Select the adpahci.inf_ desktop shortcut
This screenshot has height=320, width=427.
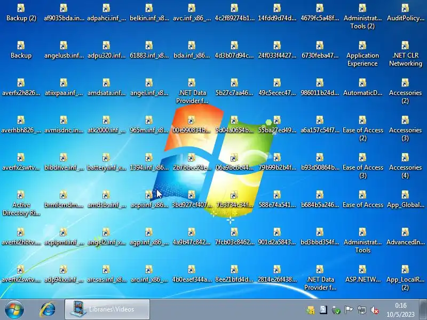[106, 13]
